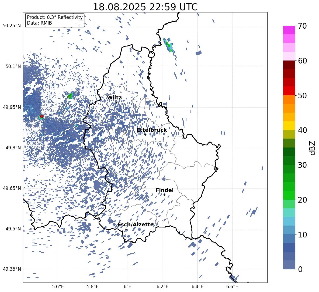The image size is (319, 292).
Task: Click the red radar location marker
Action: click(42, 116)
